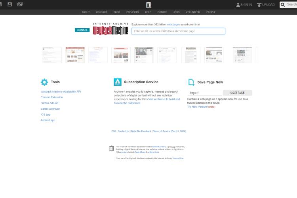
Task: Click the 'Internet Archive' link in footer text
Action: pos(159,147)
